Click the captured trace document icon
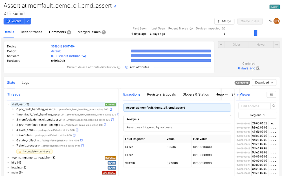 258,68
